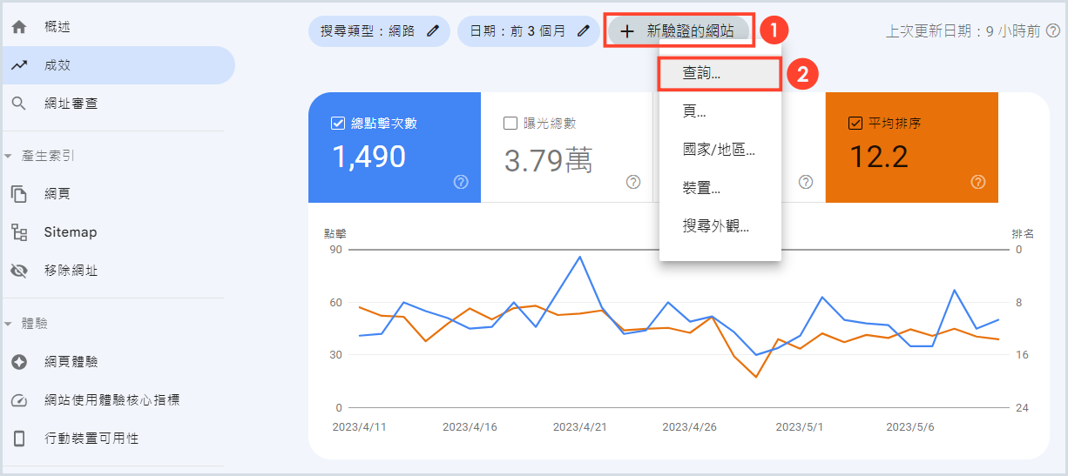Edit the 日期：前 3 個月 filter chip
1068x476 pixels.
[x=528, y=31]
